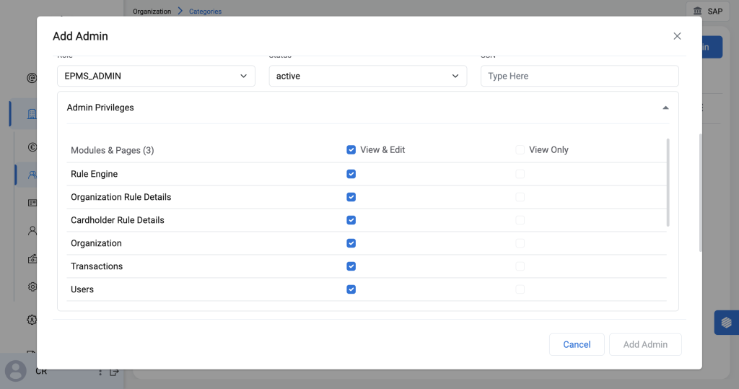739x389 pixels.
Task: Click the blue stacked layers widget icon
Action: pyautogui.click(x=726, y=323)
